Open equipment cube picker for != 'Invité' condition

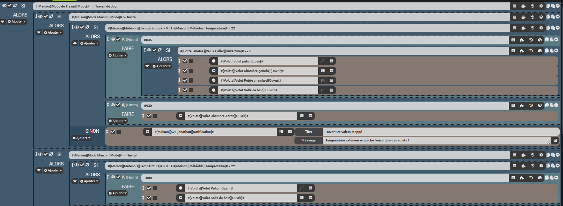(x=541, y=17)
